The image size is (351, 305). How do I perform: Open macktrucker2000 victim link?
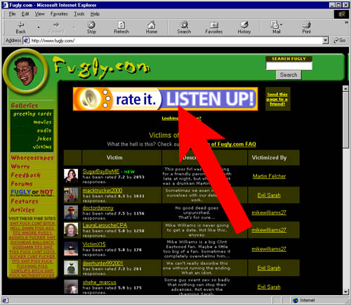pos(102,190)
